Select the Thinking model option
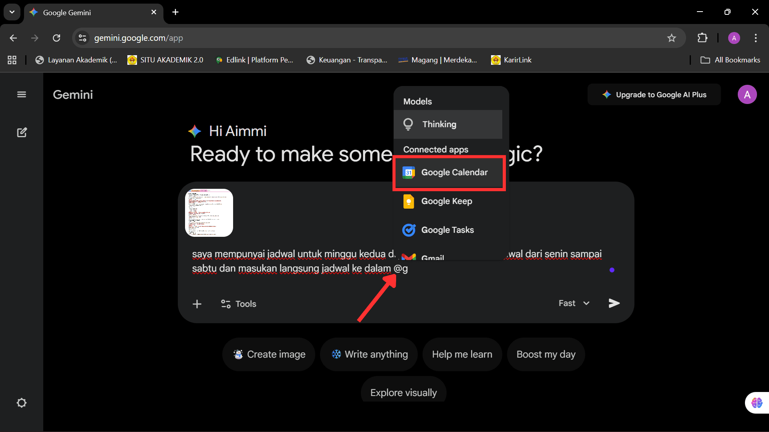Viewport: 769px width, 432px height. 448,124
